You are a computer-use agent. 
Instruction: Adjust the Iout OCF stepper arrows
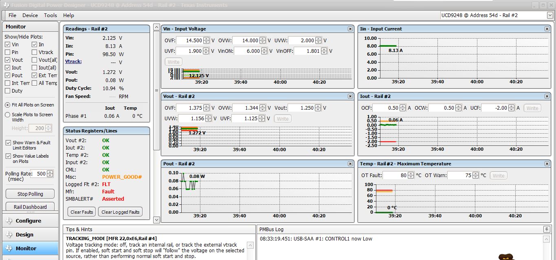[402, 108]
